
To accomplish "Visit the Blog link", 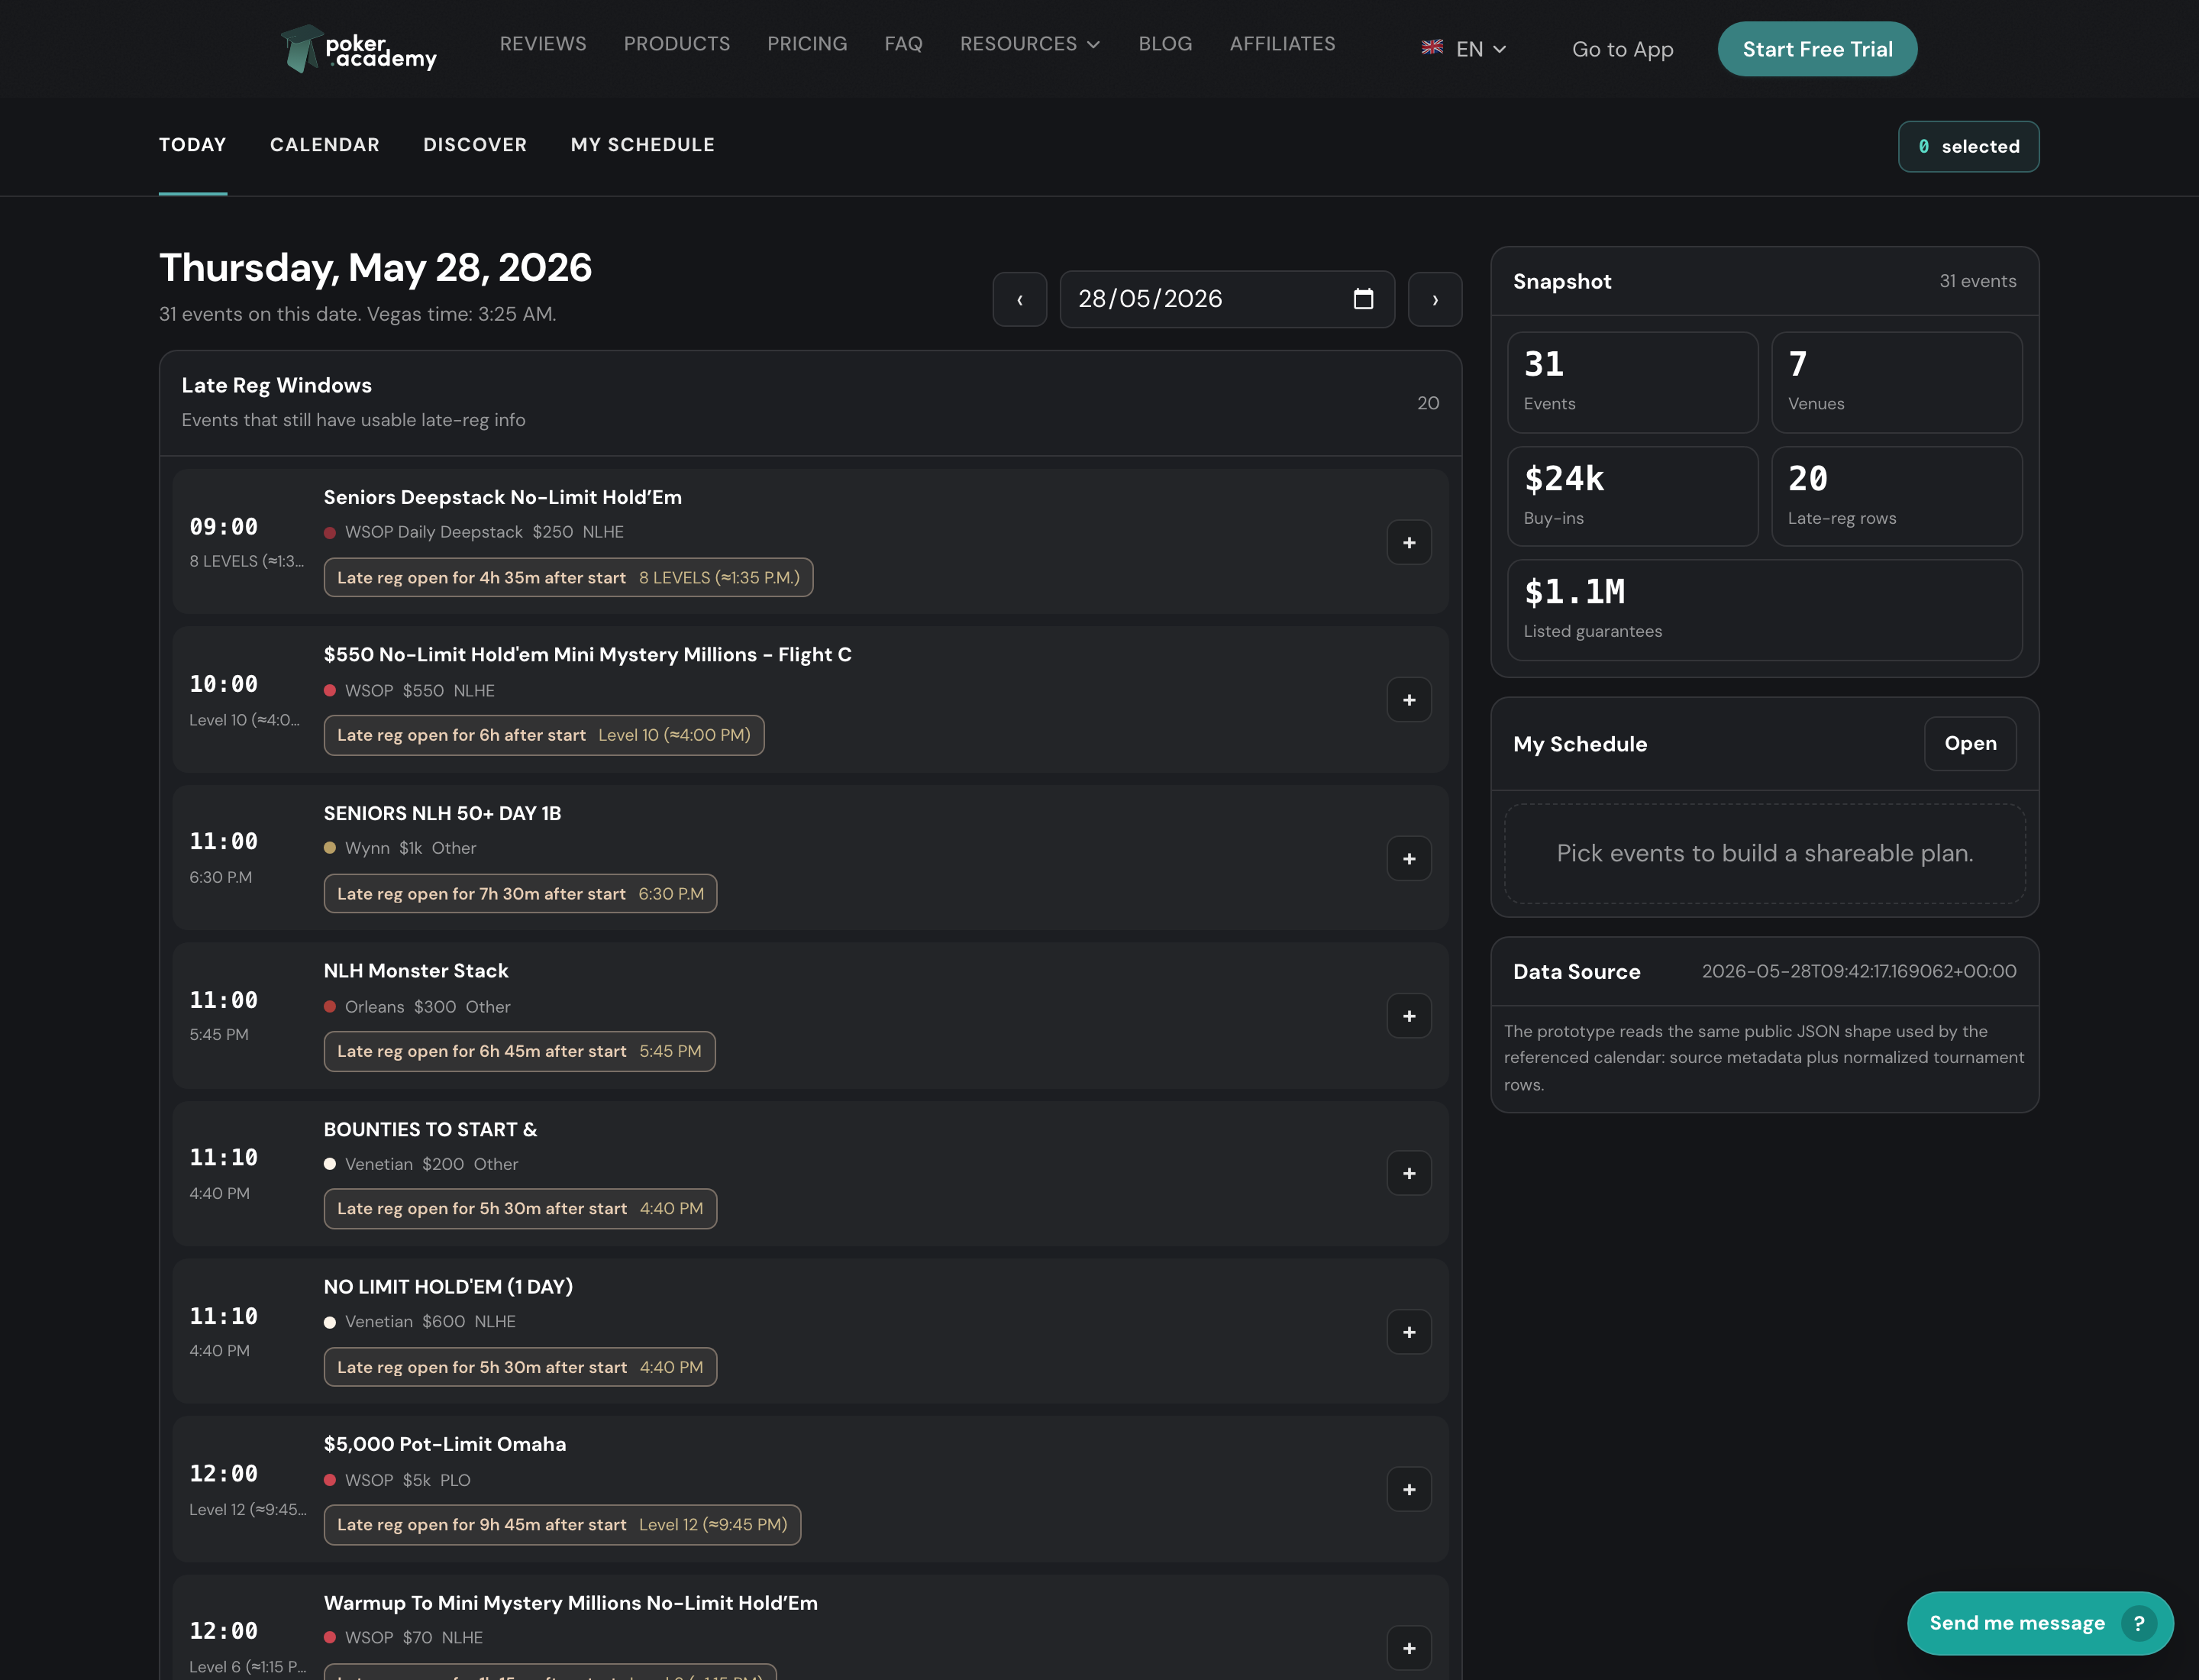I will pos(1165,44).
